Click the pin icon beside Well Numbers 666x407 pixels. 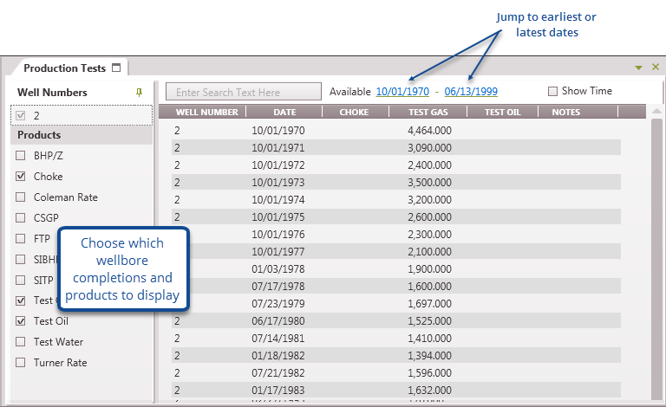tap(139, 92)
